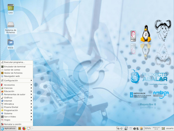174x131 pixels.
Task: Click the 'es' keyboard layout indicator
Action: click(x=136, y=128)
